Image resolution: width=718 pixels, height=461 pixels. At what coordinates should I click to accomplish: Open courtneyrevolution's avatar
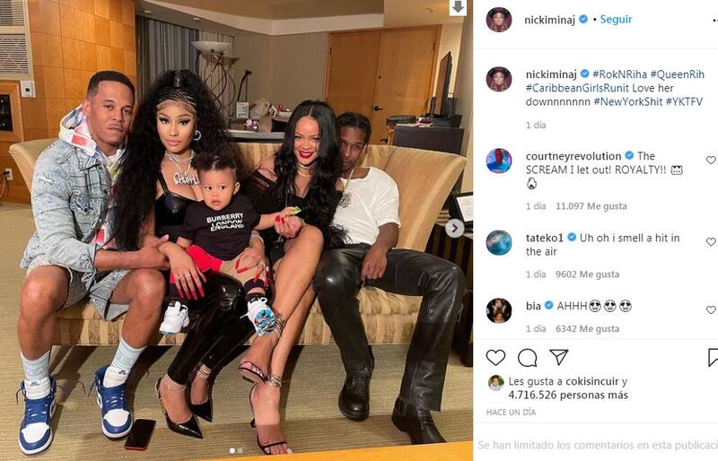(x=499, y=161)
